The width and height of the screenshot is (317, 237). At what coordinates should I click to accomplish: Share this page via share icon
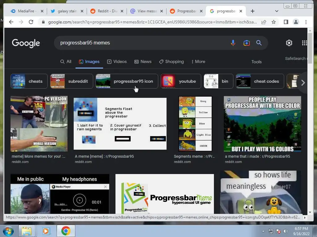pos(264,22)
